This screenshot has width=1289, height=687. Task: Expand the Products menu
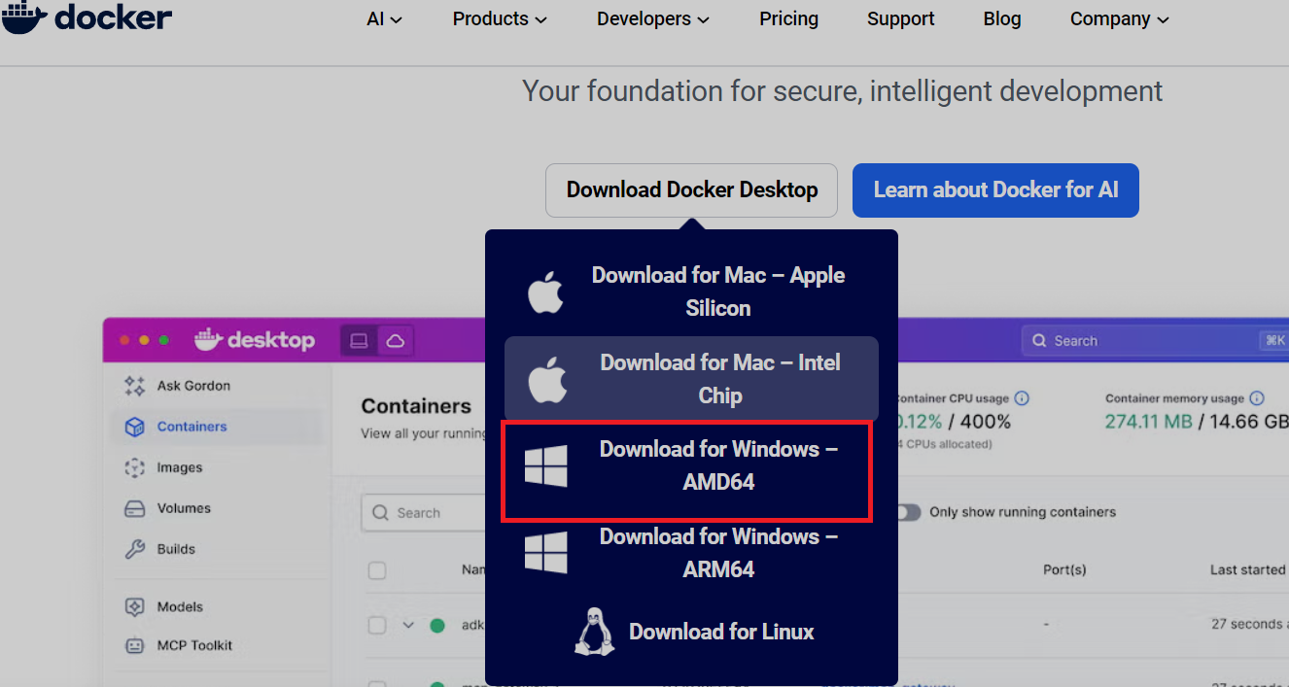(x=500, y=18)
